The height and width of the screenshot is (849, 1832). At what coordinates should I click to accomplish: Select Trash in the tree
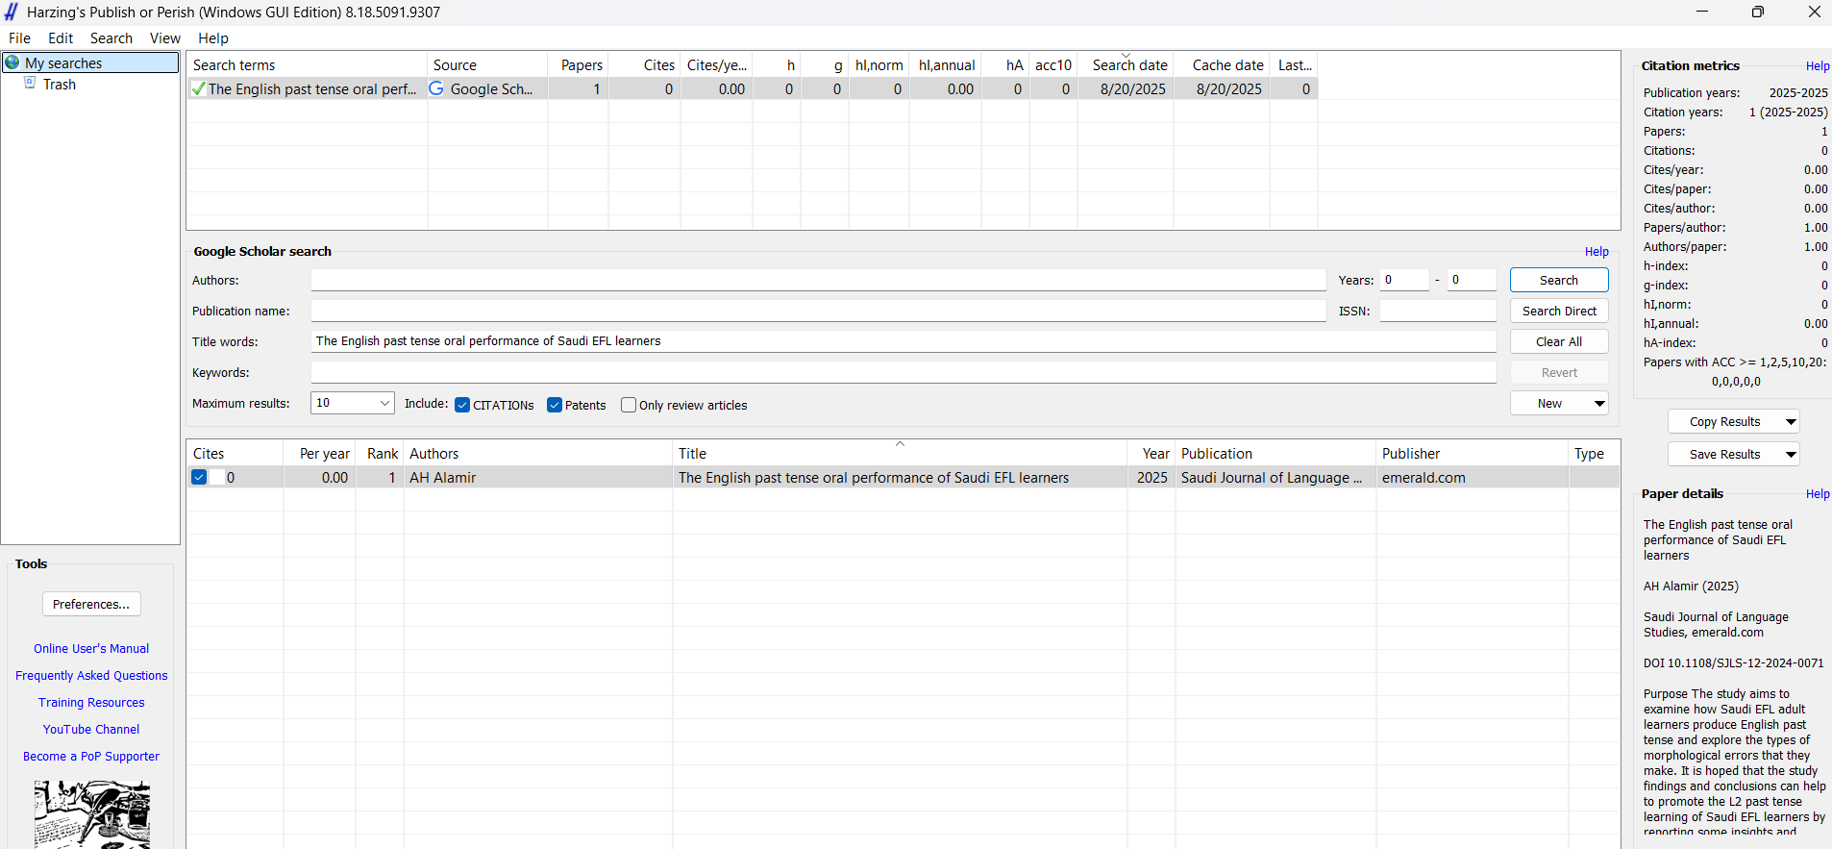coord(60,85)
